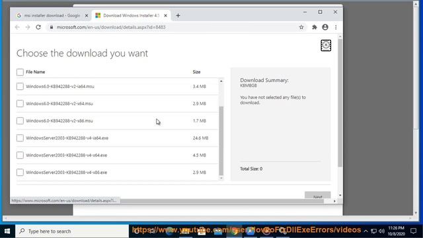Click the page horizontal scrollbar at bottom
Image resolution: width=423 pixels, height=238 pixels.
tap(222, 201)
